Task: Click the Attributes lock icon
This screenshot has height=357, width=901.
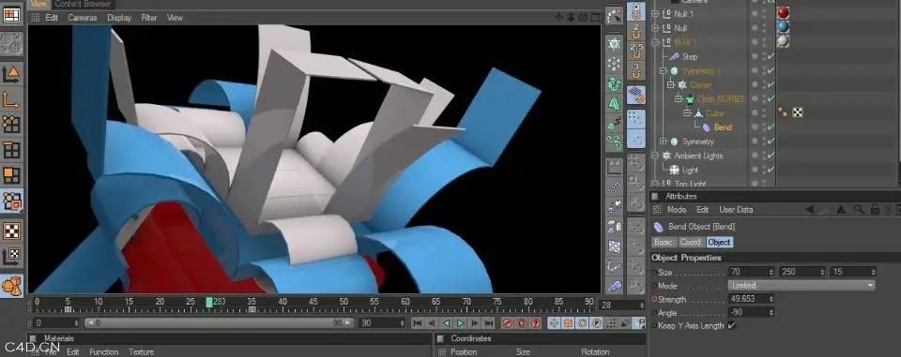Action: tap(874, 210)
